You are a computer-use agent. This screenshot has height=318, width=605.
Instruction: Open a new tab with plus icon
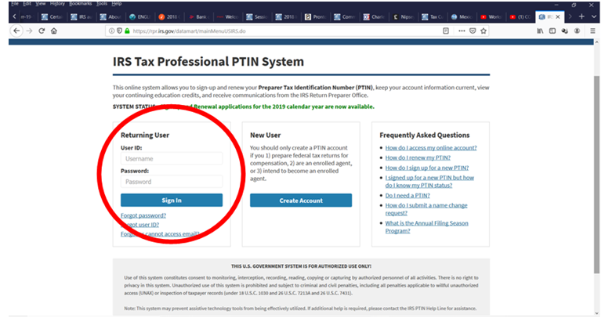(581, 16)
